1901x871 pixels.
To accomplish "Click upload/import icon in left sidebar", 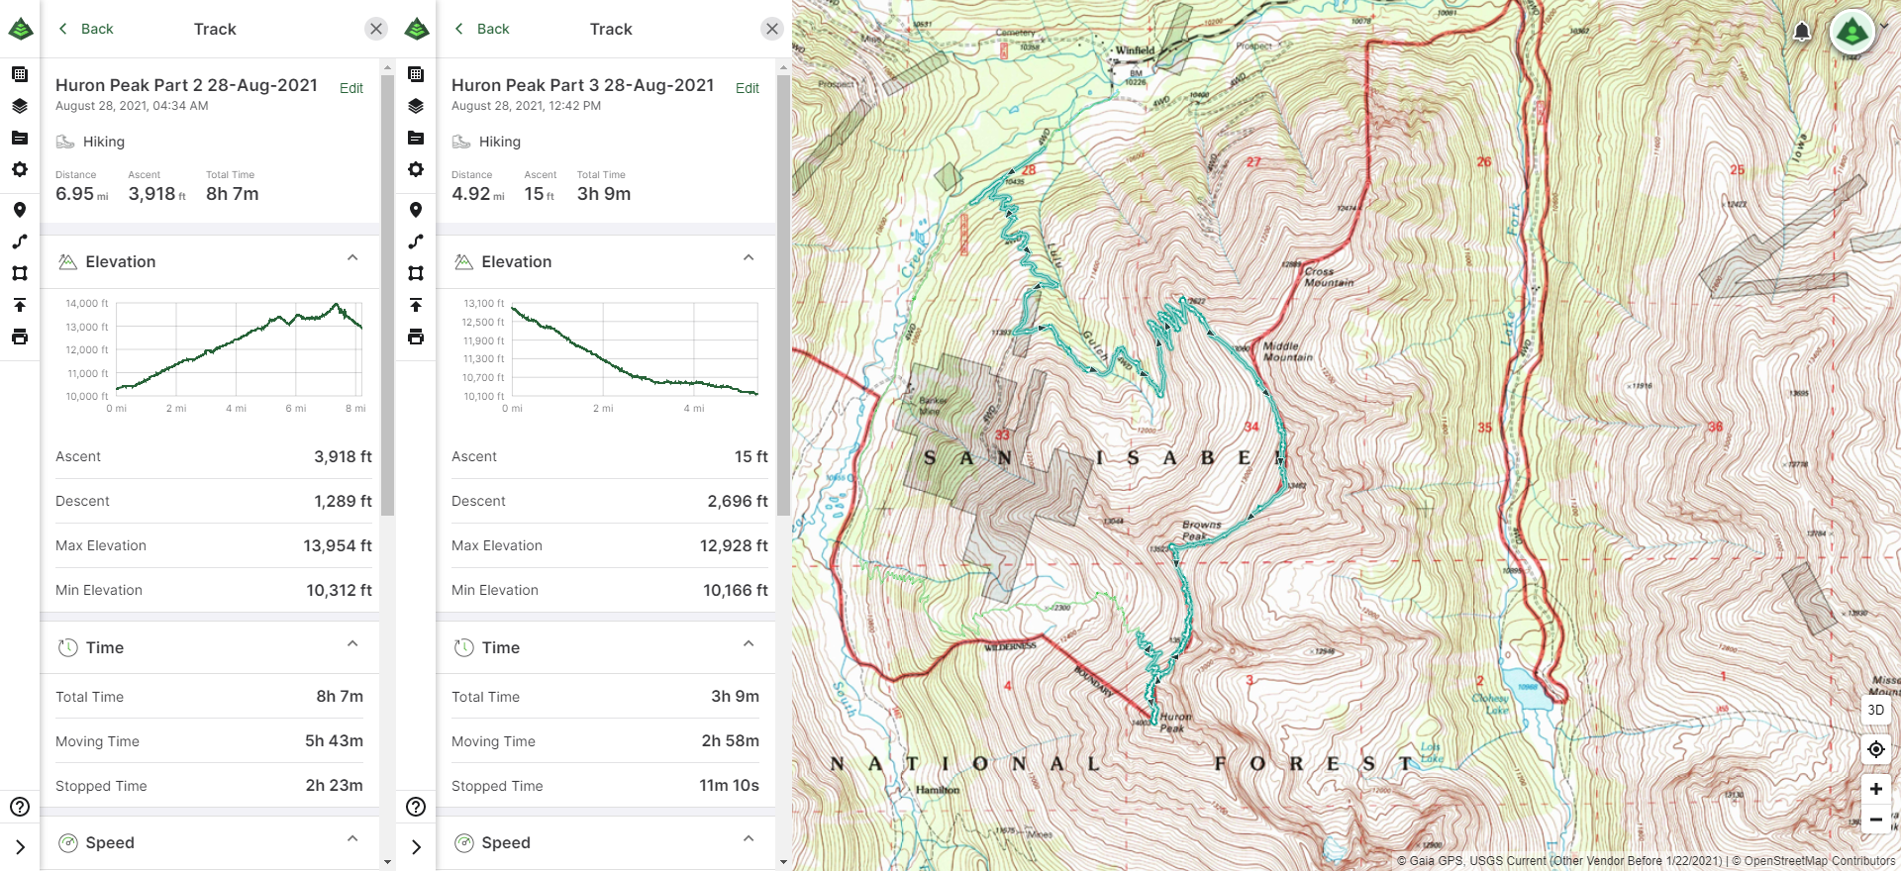I will (20, 305).
